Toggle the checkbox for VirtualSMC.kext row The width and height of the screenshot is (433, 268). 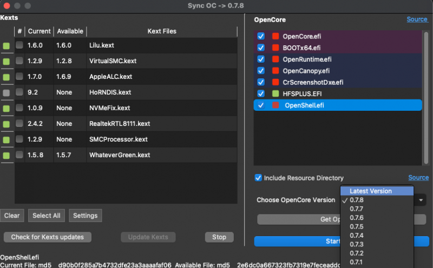coord(19,62)
